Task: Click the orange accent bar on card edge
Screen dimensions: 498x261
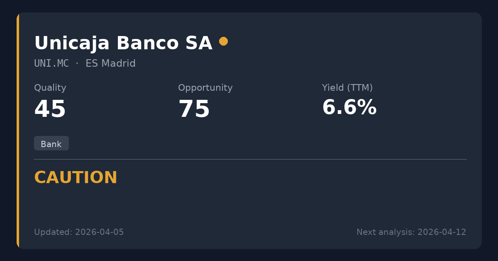Action: (18, 130)
